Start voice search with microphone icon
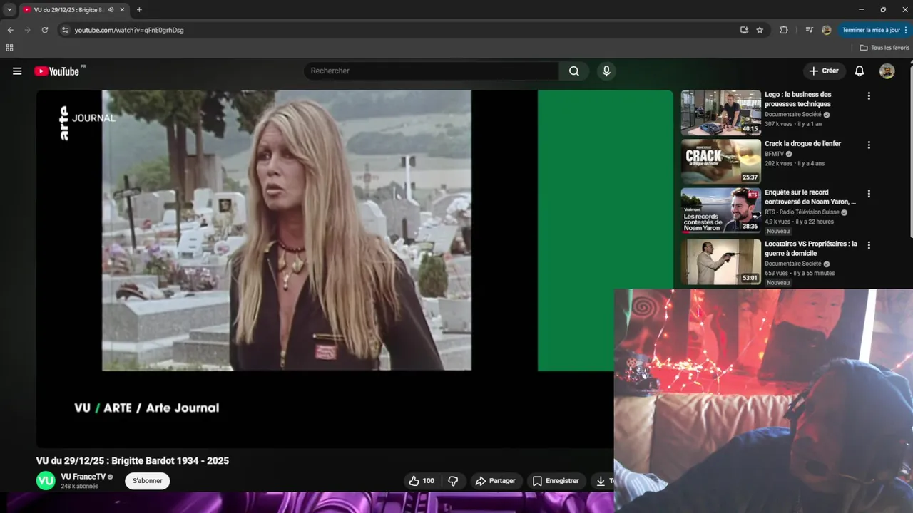Screen dimensions: 913x513 (x=606, y=71)
